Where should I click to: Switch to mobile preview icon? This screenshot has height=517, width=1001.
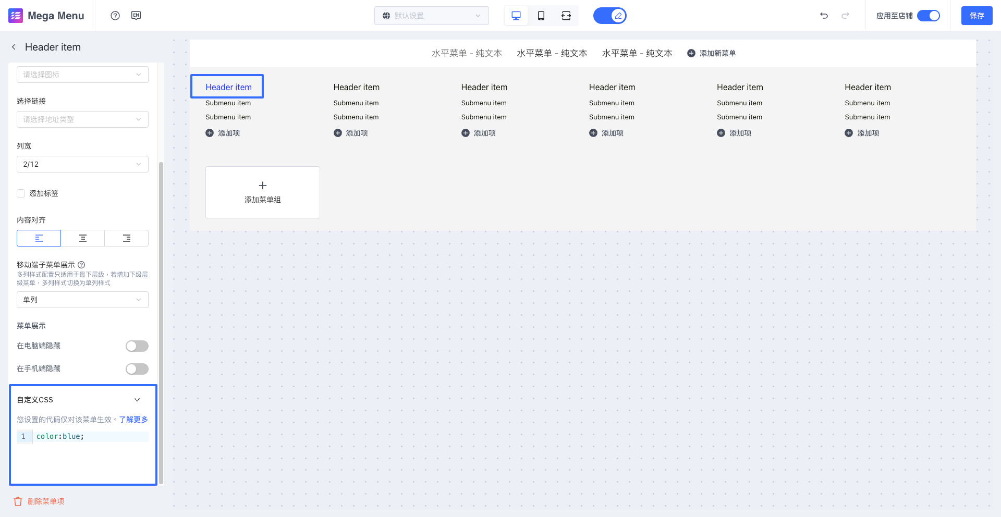541,16
